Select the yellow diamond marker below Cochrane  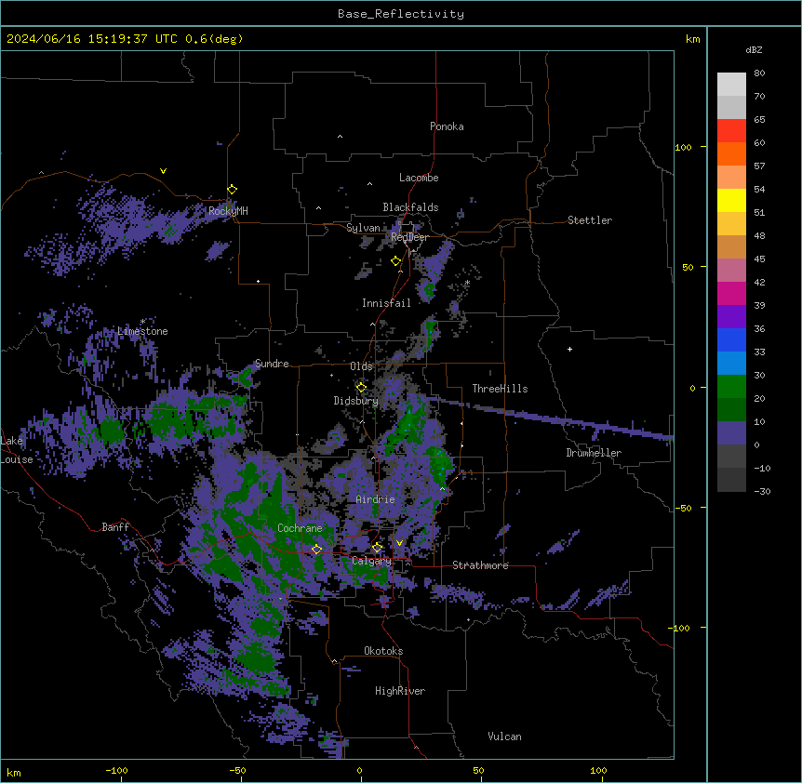[316, 550]
